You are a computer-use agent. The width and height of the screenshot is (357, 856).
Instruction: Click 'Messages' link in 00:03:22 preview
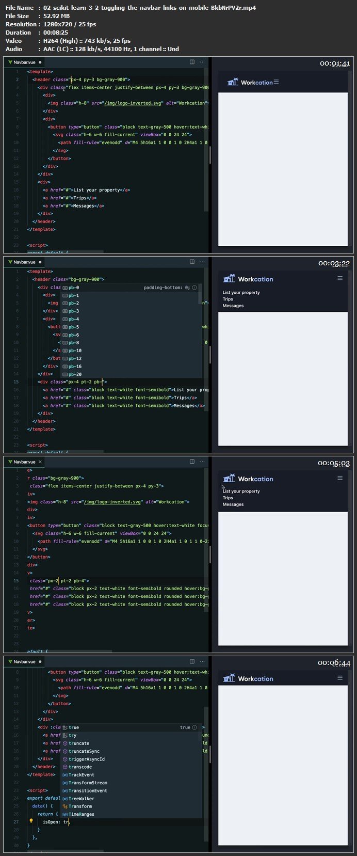pyautogui.click(x=233, y=306)
